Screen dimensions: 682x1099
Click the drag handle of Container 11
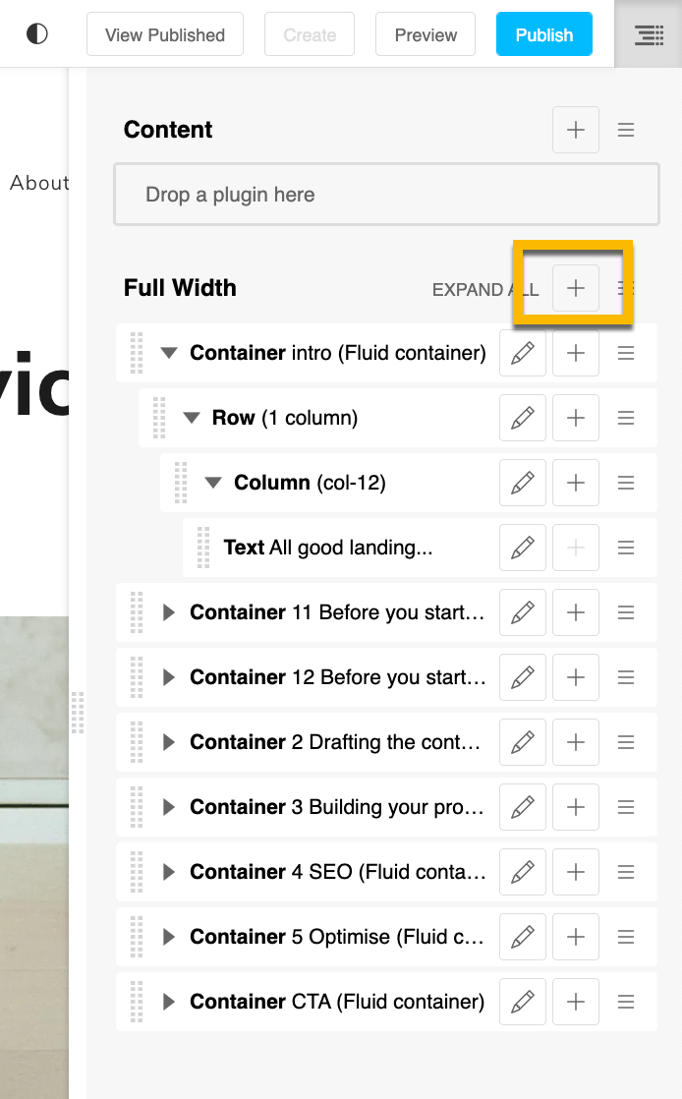(137, 612)
